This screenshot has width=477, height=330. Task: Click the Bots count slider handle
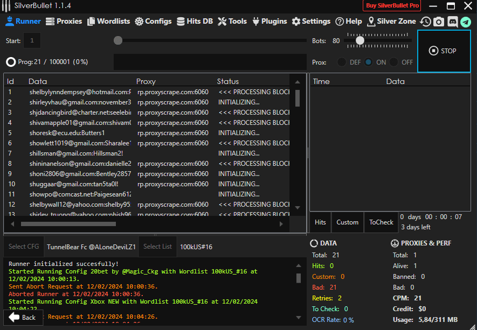[x=360, y=40]
